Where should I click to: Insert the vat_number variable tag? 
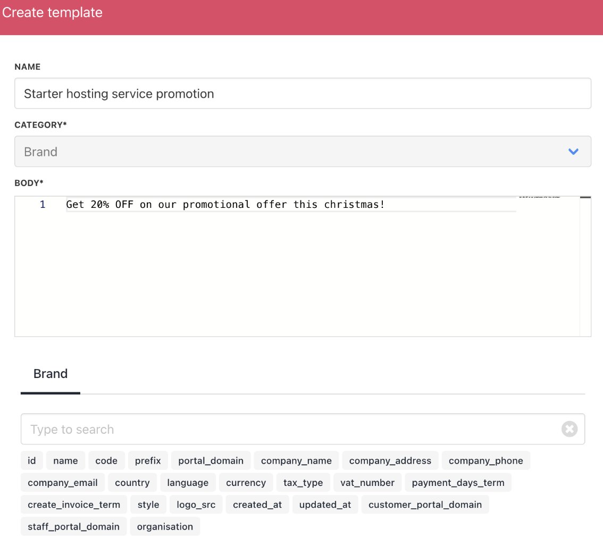(367, 483)
